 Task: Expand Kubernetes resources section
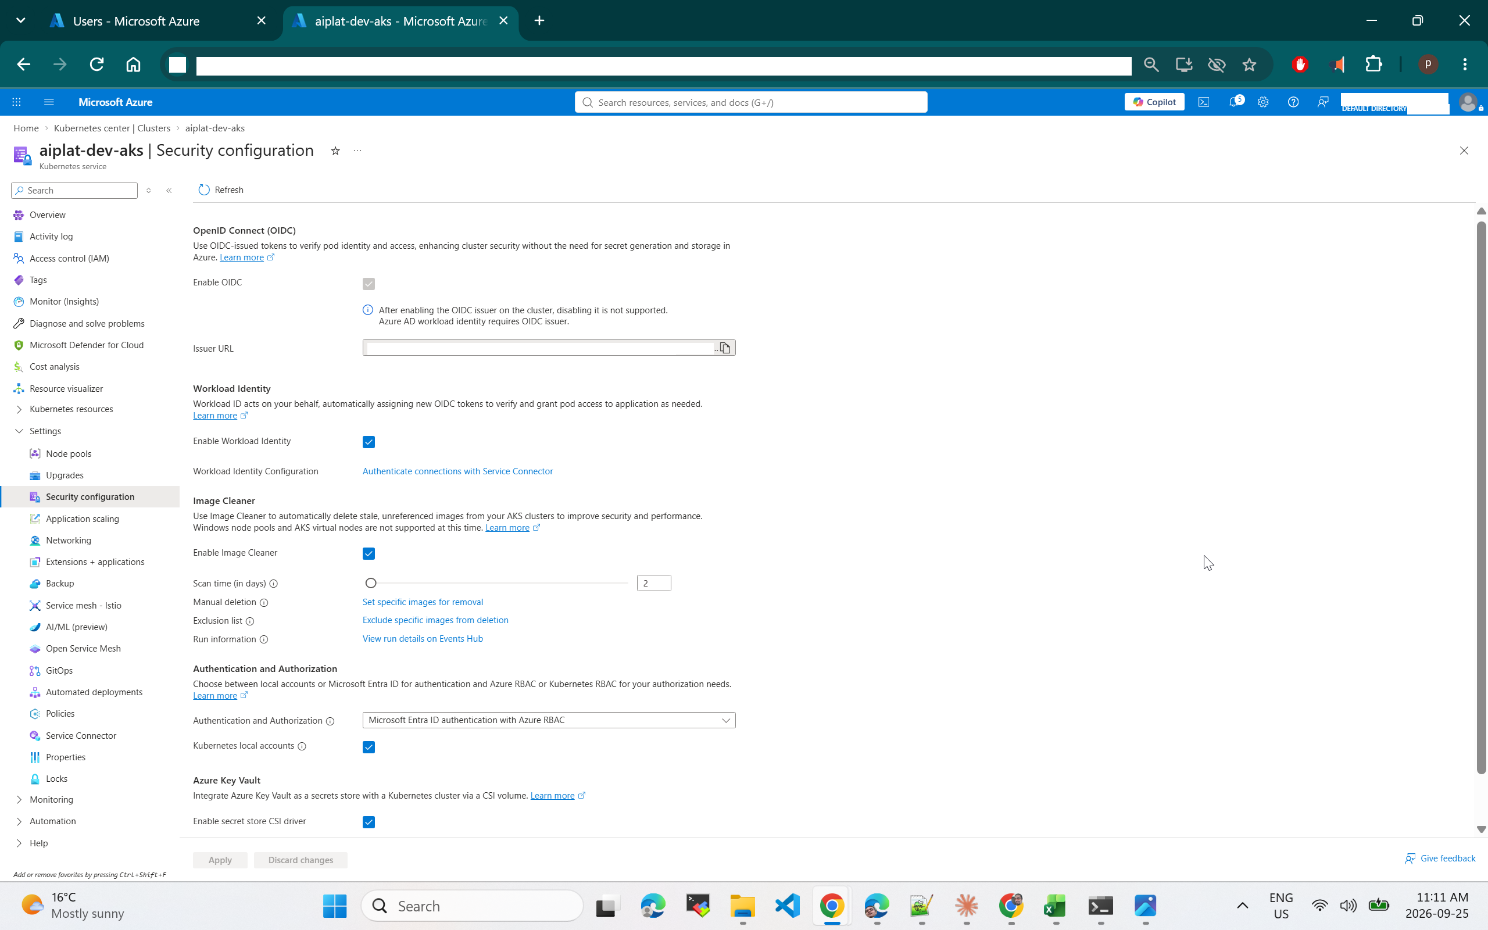[x=19, y=409]
